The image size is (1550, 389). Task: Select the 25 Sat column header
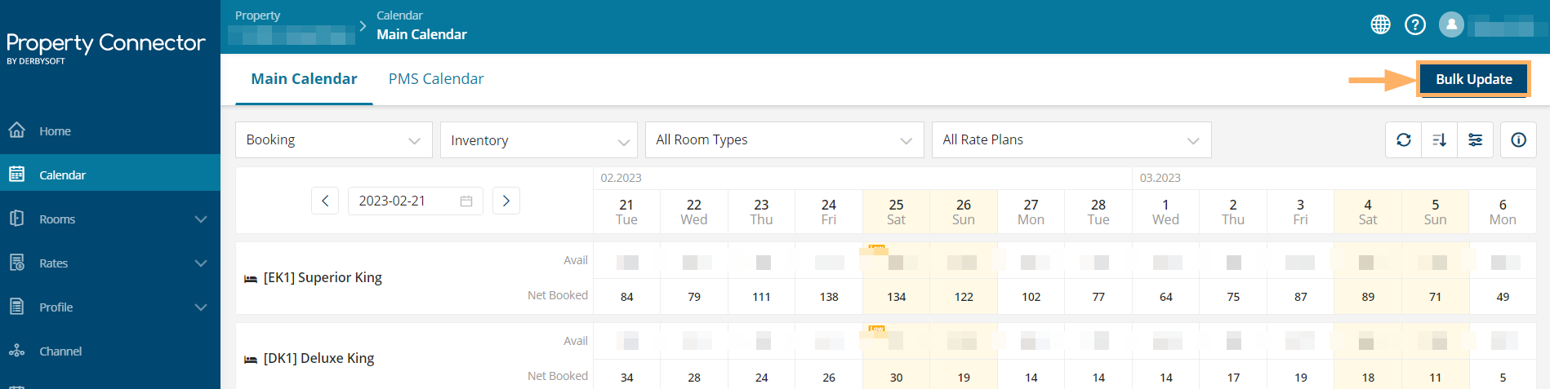(x=896, y=212)
